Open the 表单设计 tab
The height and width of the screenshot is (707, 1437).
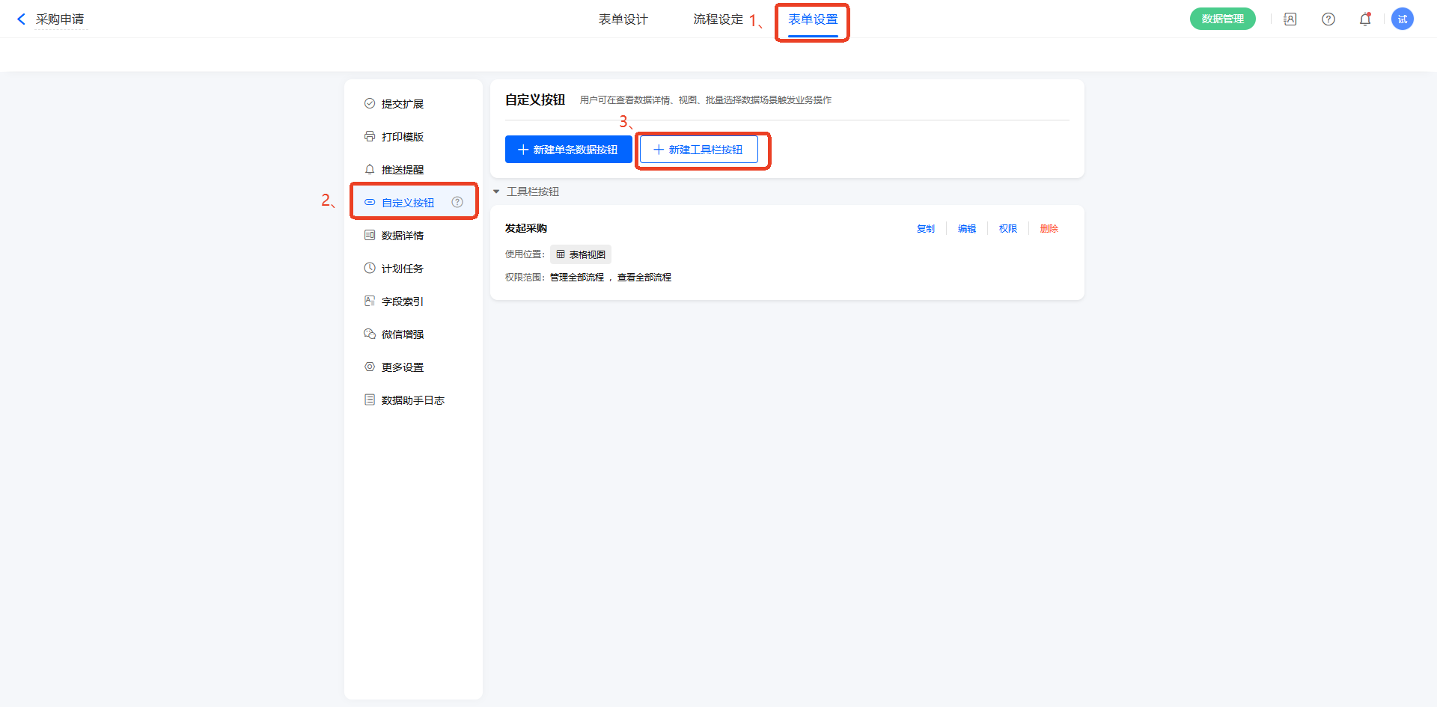(x=623, y=19)
